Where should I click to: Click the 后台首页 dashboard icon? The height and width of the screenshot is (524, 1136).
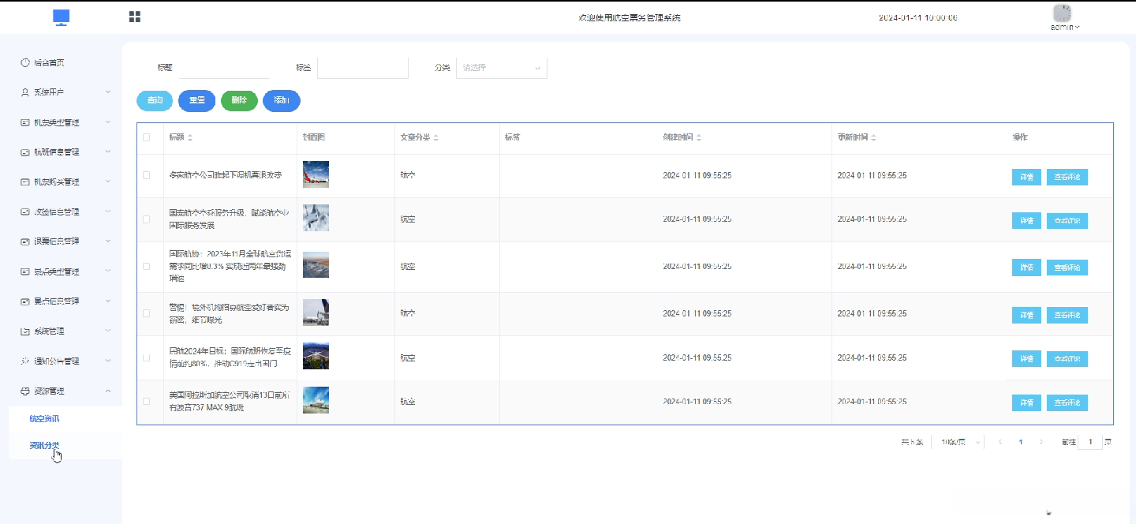pos(25,62)
